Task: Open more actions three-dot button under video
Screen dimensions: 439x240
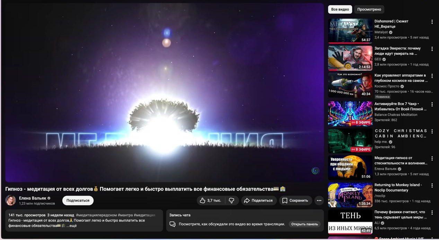Action: pyautogui.click(x=319, y=201)
